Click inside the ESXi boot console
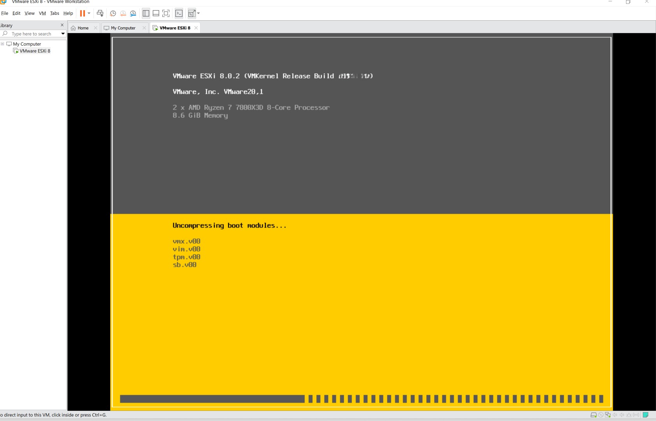656x421 pixels. pos(361,222)
